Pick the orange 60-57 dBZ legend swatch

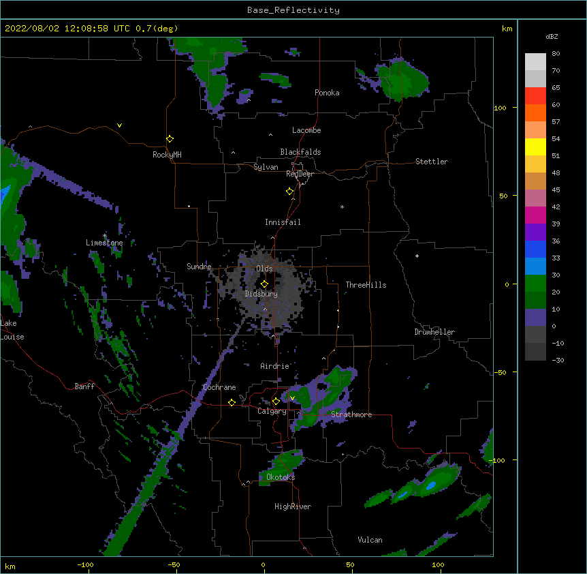[x=535, y=112]
